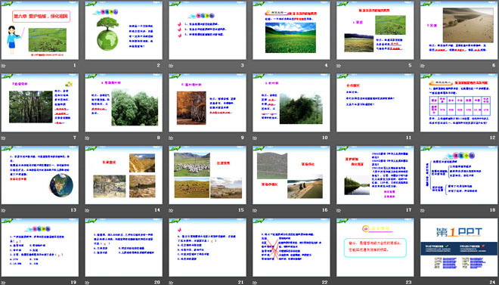
Task: Select slide 17 with the lake photo
Action: 375,175
